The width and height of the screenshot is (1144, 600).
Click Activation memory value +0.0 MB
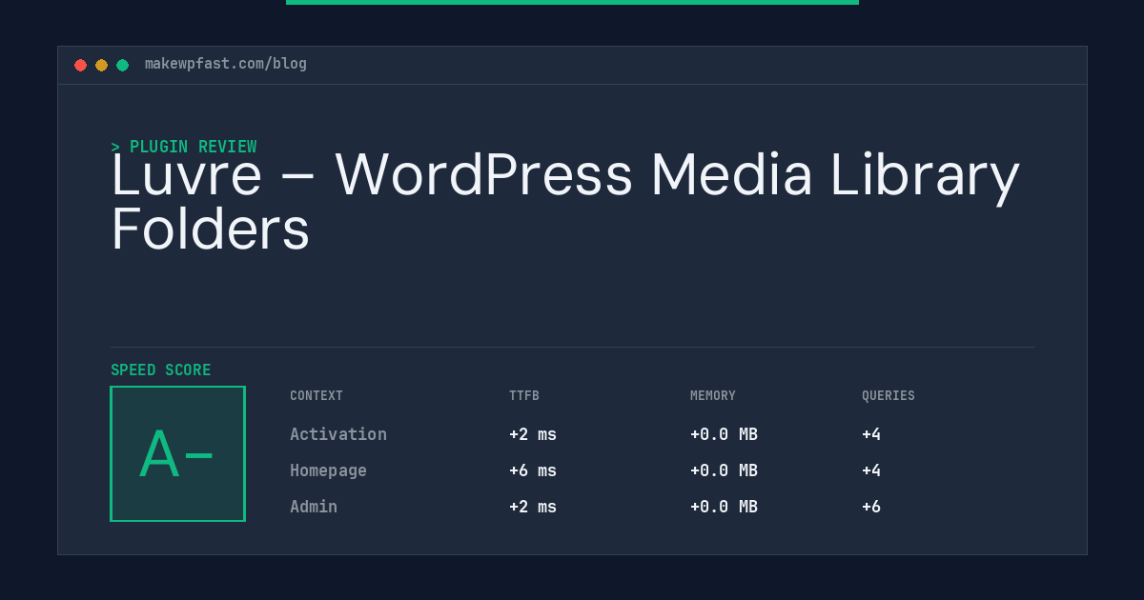pyautogui.click(x=724, y=434)
